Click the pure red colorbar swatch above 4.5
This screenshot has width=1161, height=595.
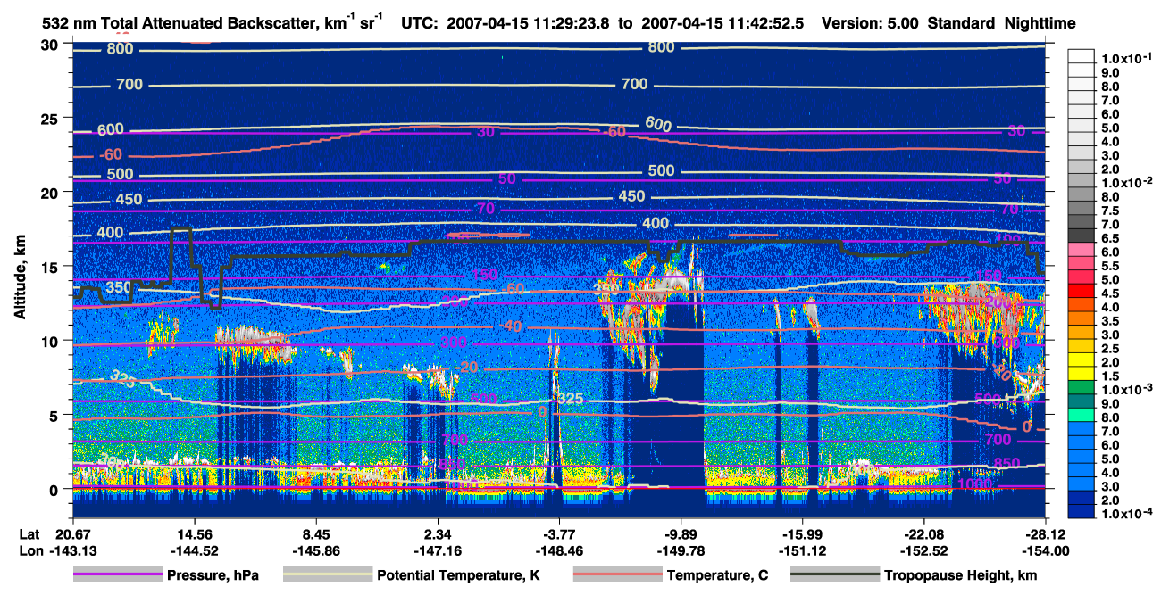(x=1081, y=289)
